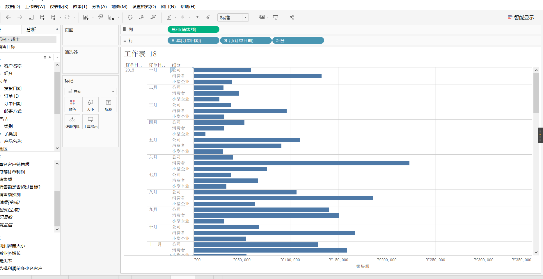
Task: Create a new worksheet
Action: [86, 17]
